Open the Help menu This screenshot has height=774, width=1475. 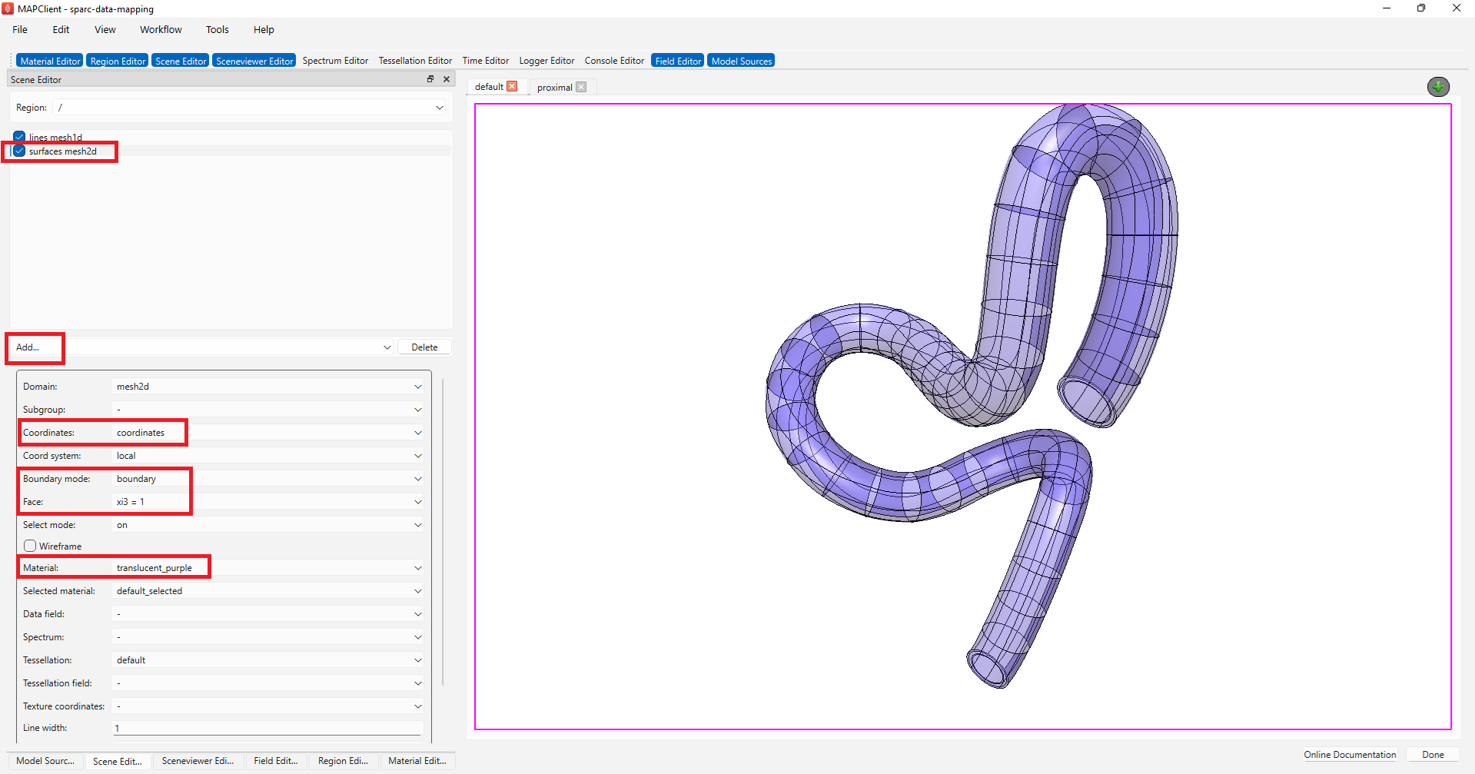click(x=264, y=29)
